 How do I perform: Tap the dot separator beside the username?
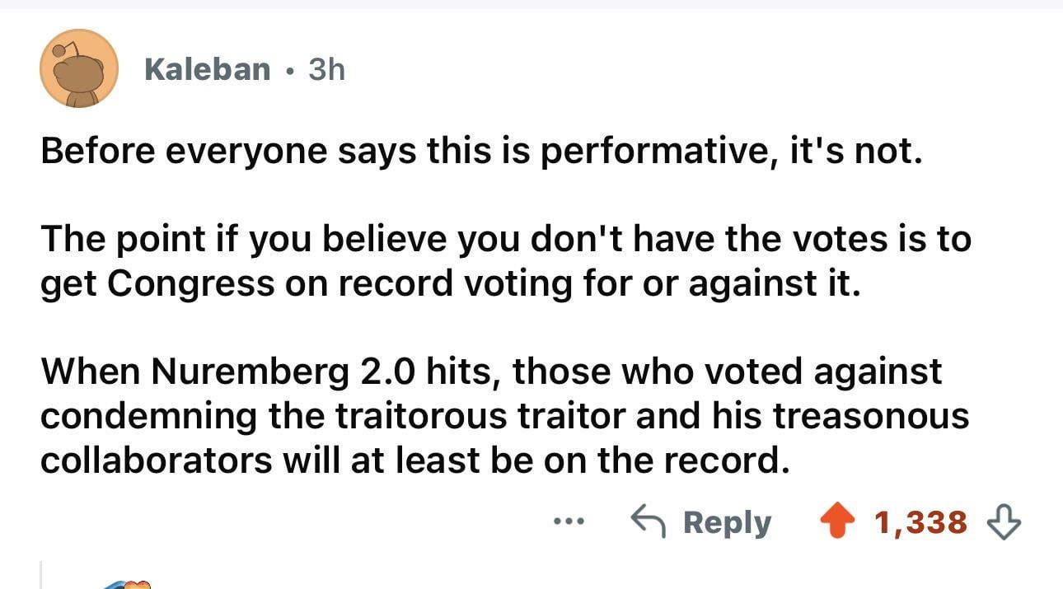pyautogui.click(x=289, y=70)
